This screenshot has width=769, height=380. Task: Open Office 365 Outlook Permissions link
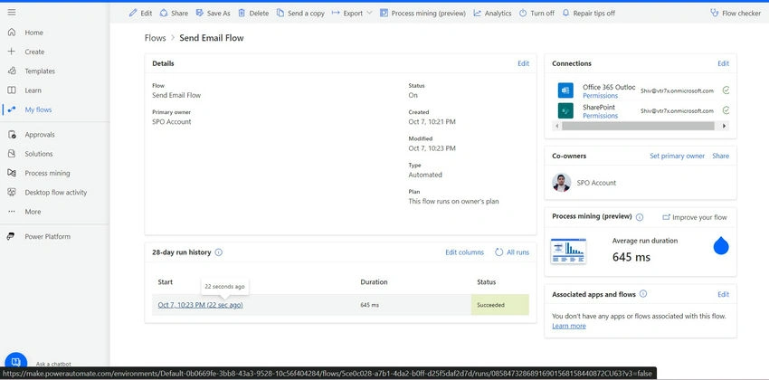[601, 96]
